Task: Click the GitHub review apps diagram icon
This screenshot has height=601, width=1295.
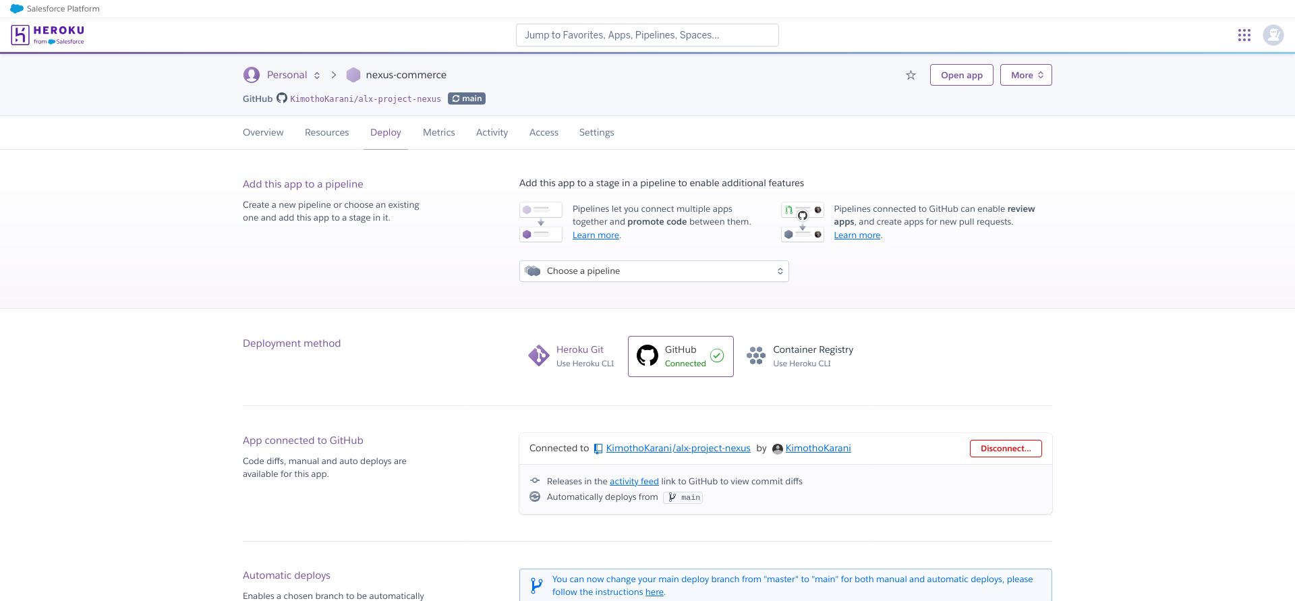Action: (803, 222)
